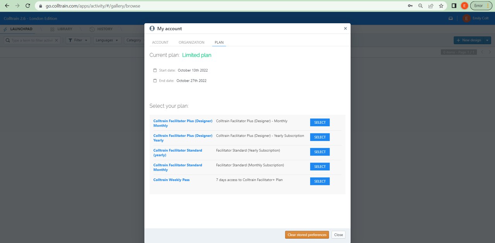Open the password key icon in address bar
Image resolution: width=495 pixels, height=243 pixels.
click(x=410, y=6)
